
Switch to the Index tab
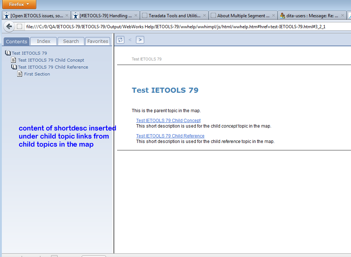[44, 41]
